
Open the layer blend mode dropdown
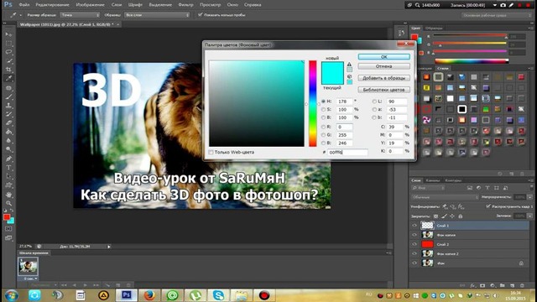(445, 197)
